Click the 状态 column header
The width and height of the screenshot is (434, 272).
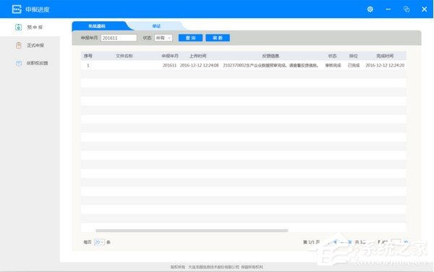tap(333, 56)
